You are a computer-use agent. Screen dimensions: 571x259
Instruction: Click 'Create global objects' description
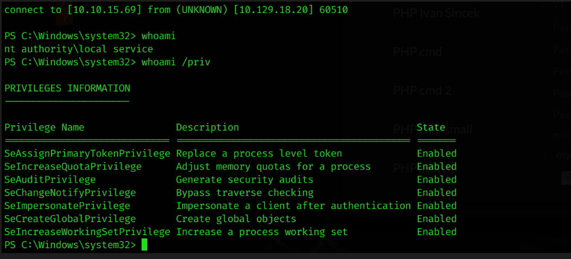(236, 219)
